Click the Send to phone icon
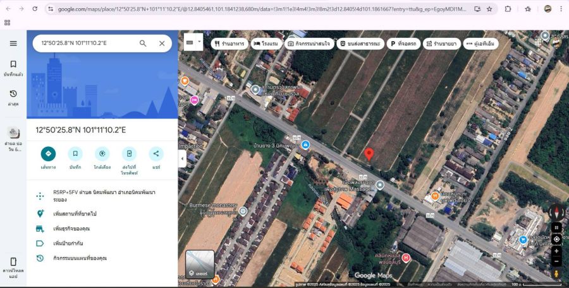The height and width of the screenshot is (288, 569). 129,154
